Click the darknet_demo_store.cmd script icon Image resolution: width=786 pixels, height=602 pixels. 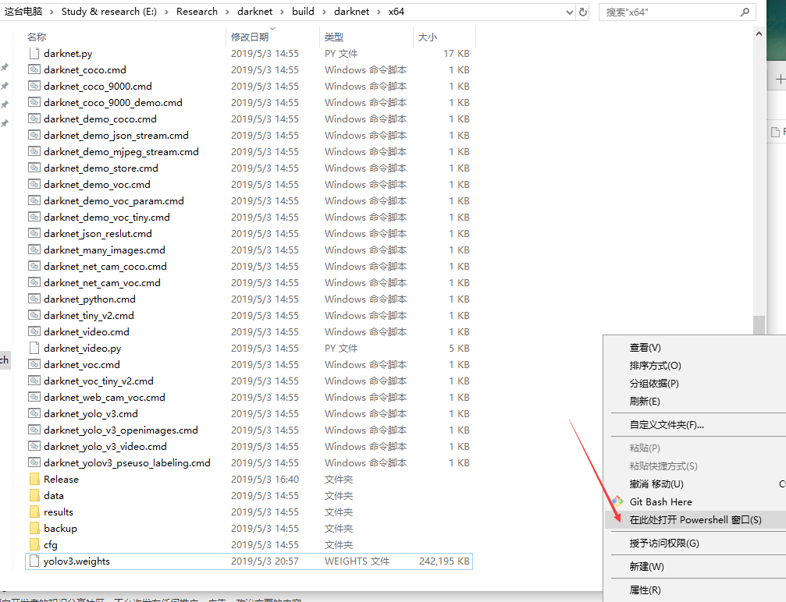tap(34, 168)
